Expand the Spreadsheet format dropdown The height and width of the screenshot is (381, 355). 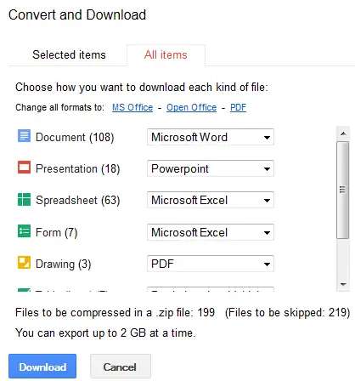[x=211, y=200]
